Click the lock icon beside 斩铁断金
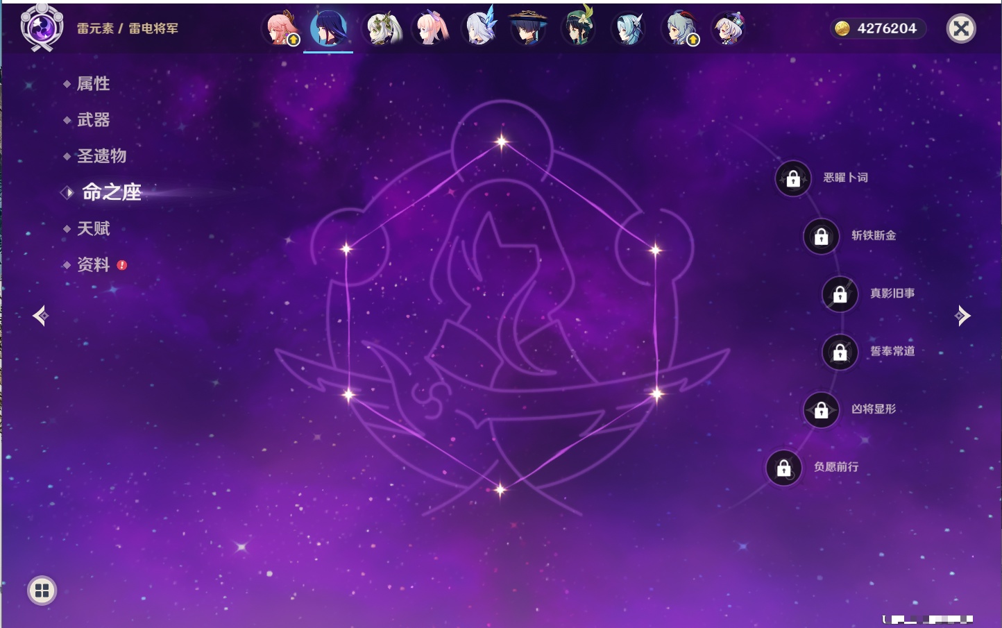This screenshot has width=1002, height=628. [822, 236]
